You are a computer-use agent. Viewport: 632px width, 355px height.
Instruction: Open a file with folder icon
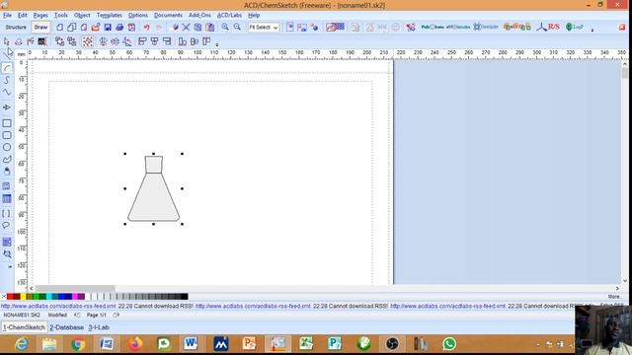[96, 28]
